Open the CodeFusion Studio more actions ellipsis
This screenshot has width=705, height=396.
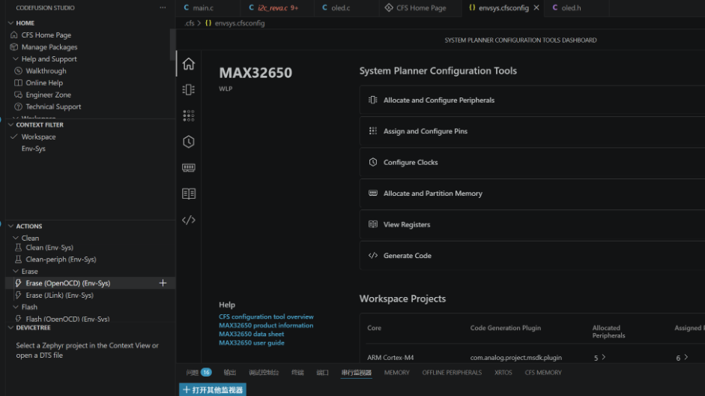[x=163, y=7]
